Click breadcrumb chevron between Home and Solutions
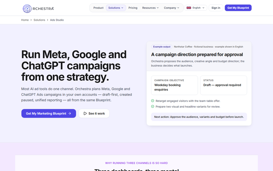Screen dimensions: 273x171 click(31, 20)
